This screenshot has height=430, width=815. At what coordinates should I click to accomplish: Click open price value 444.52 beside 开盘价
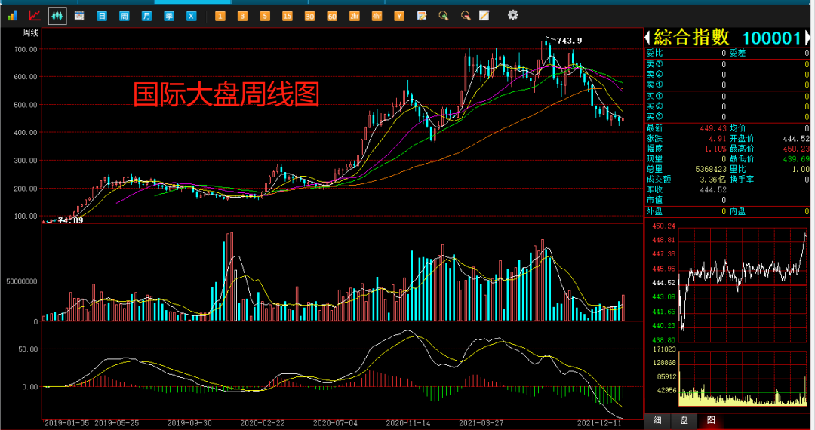(x=796, y=139)
